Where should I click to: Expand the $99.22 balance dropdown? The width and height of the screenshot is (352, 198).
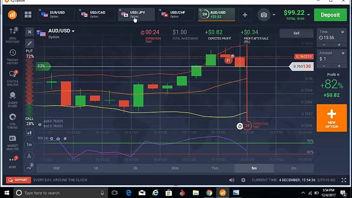point(309,14)
